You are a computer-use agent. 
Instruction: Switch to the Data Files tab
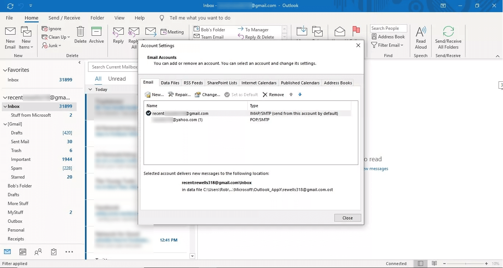click(x=170, y=83)
